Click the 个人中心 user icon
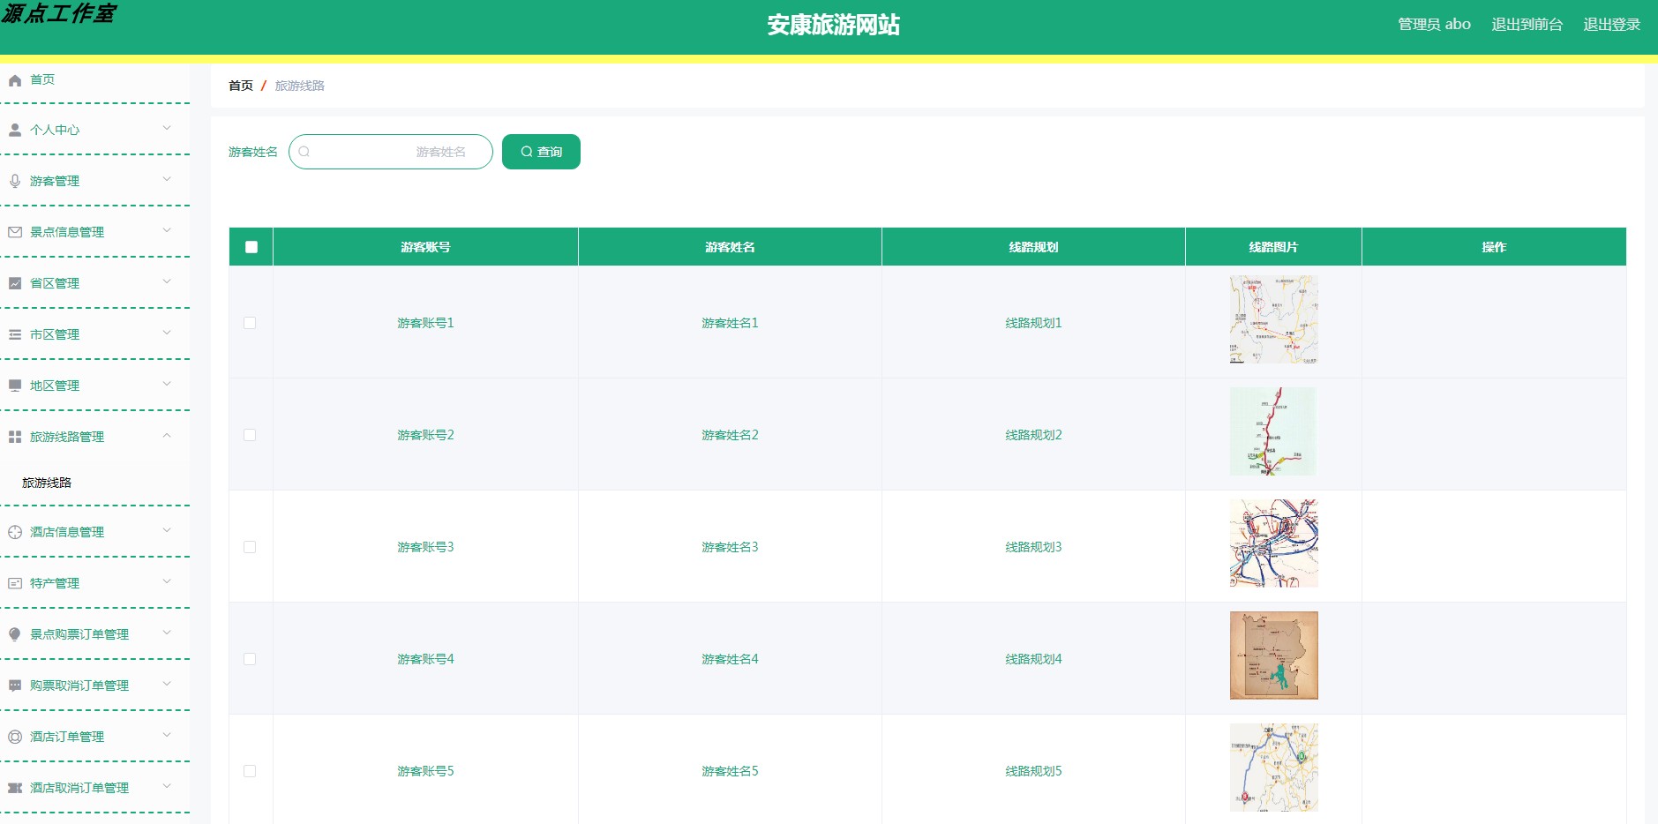Screen dimensions: 1658x824 pyautogui.click(x=14, y=130)
